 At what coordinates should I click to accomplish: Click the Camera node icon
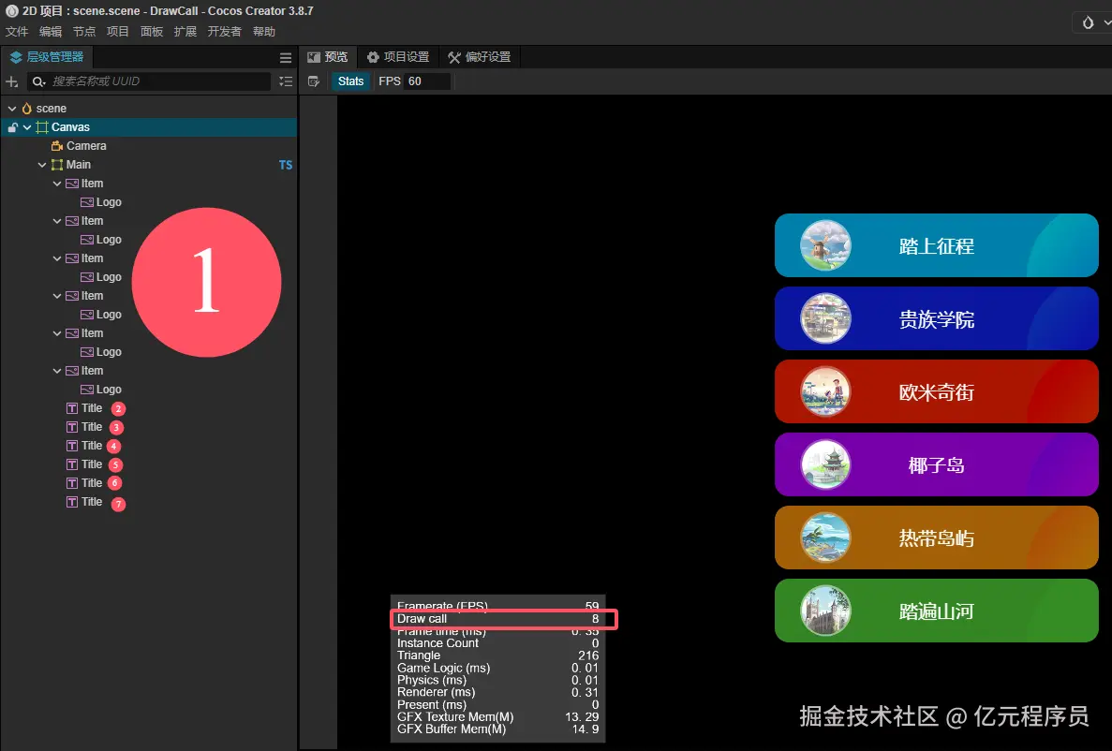pyautogui.click(x=56, y=146)
